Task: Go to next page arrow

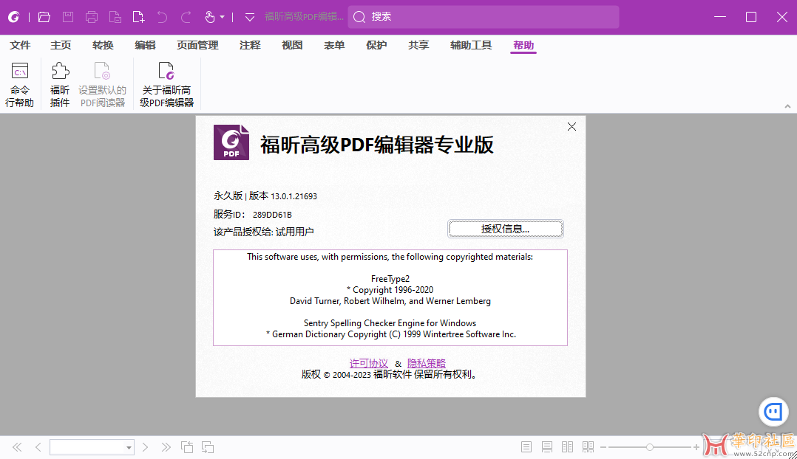Action: coord(146,447)
